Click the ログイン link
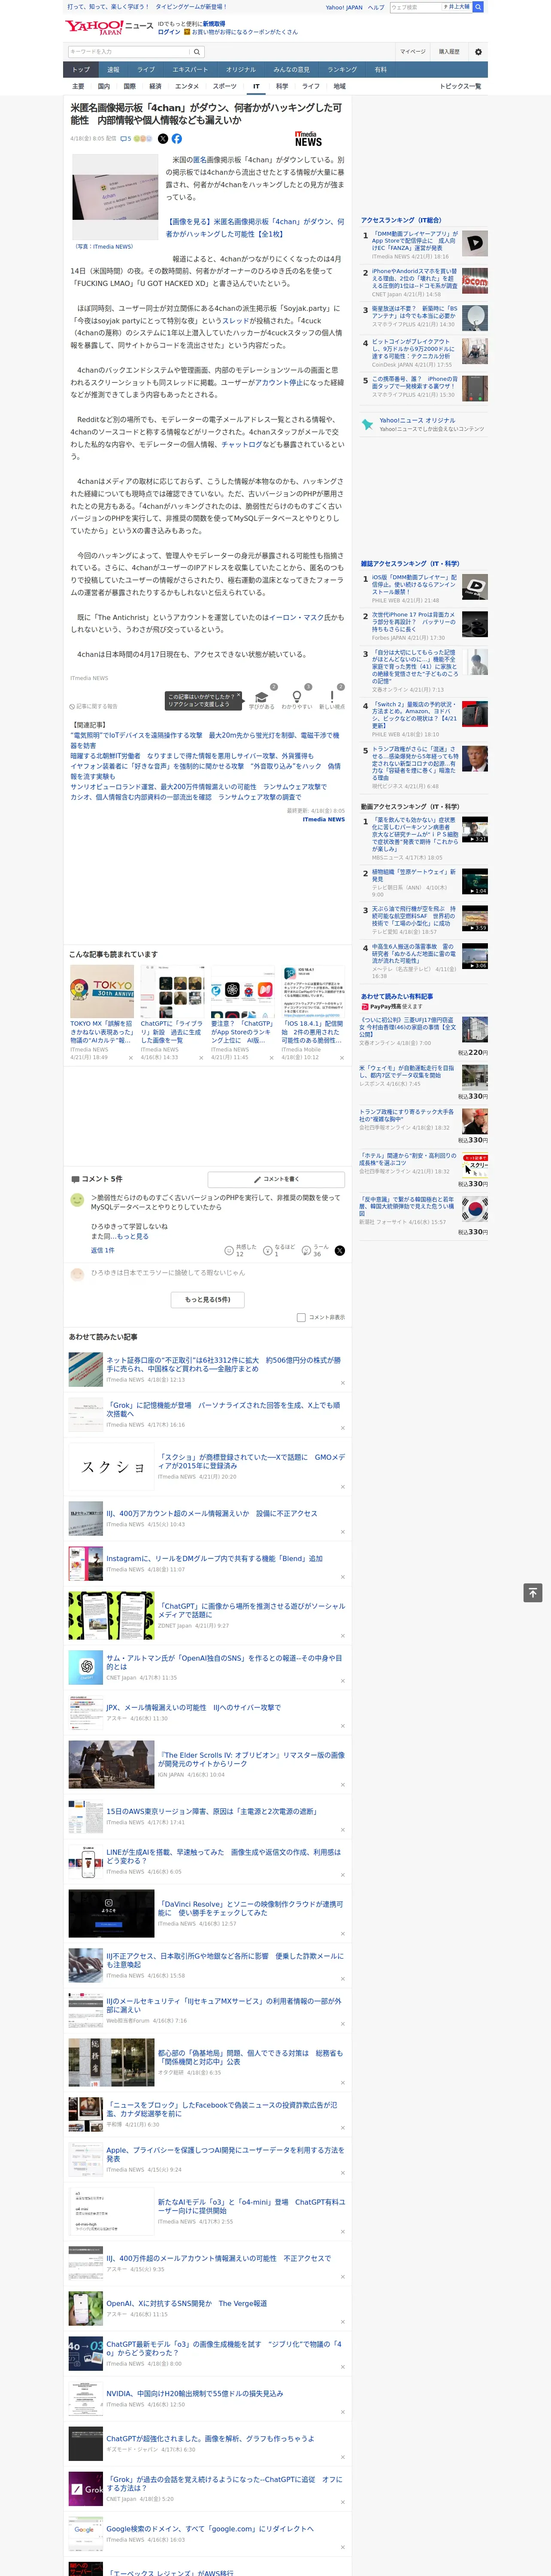Screen dimensions: 551x2576 169,32
